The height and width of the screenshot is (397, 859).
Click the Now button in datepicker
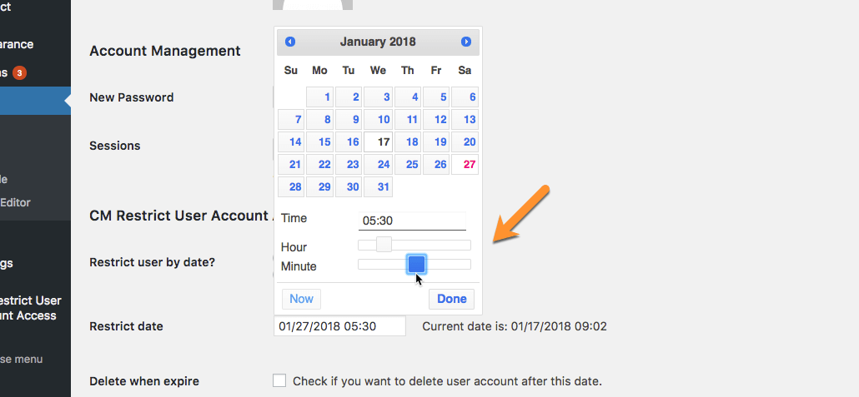(x=301, y=299)
